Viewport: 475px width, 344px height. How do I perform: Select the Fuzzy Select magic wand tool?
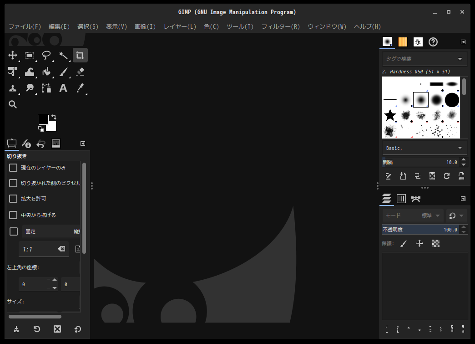point(63,55)
